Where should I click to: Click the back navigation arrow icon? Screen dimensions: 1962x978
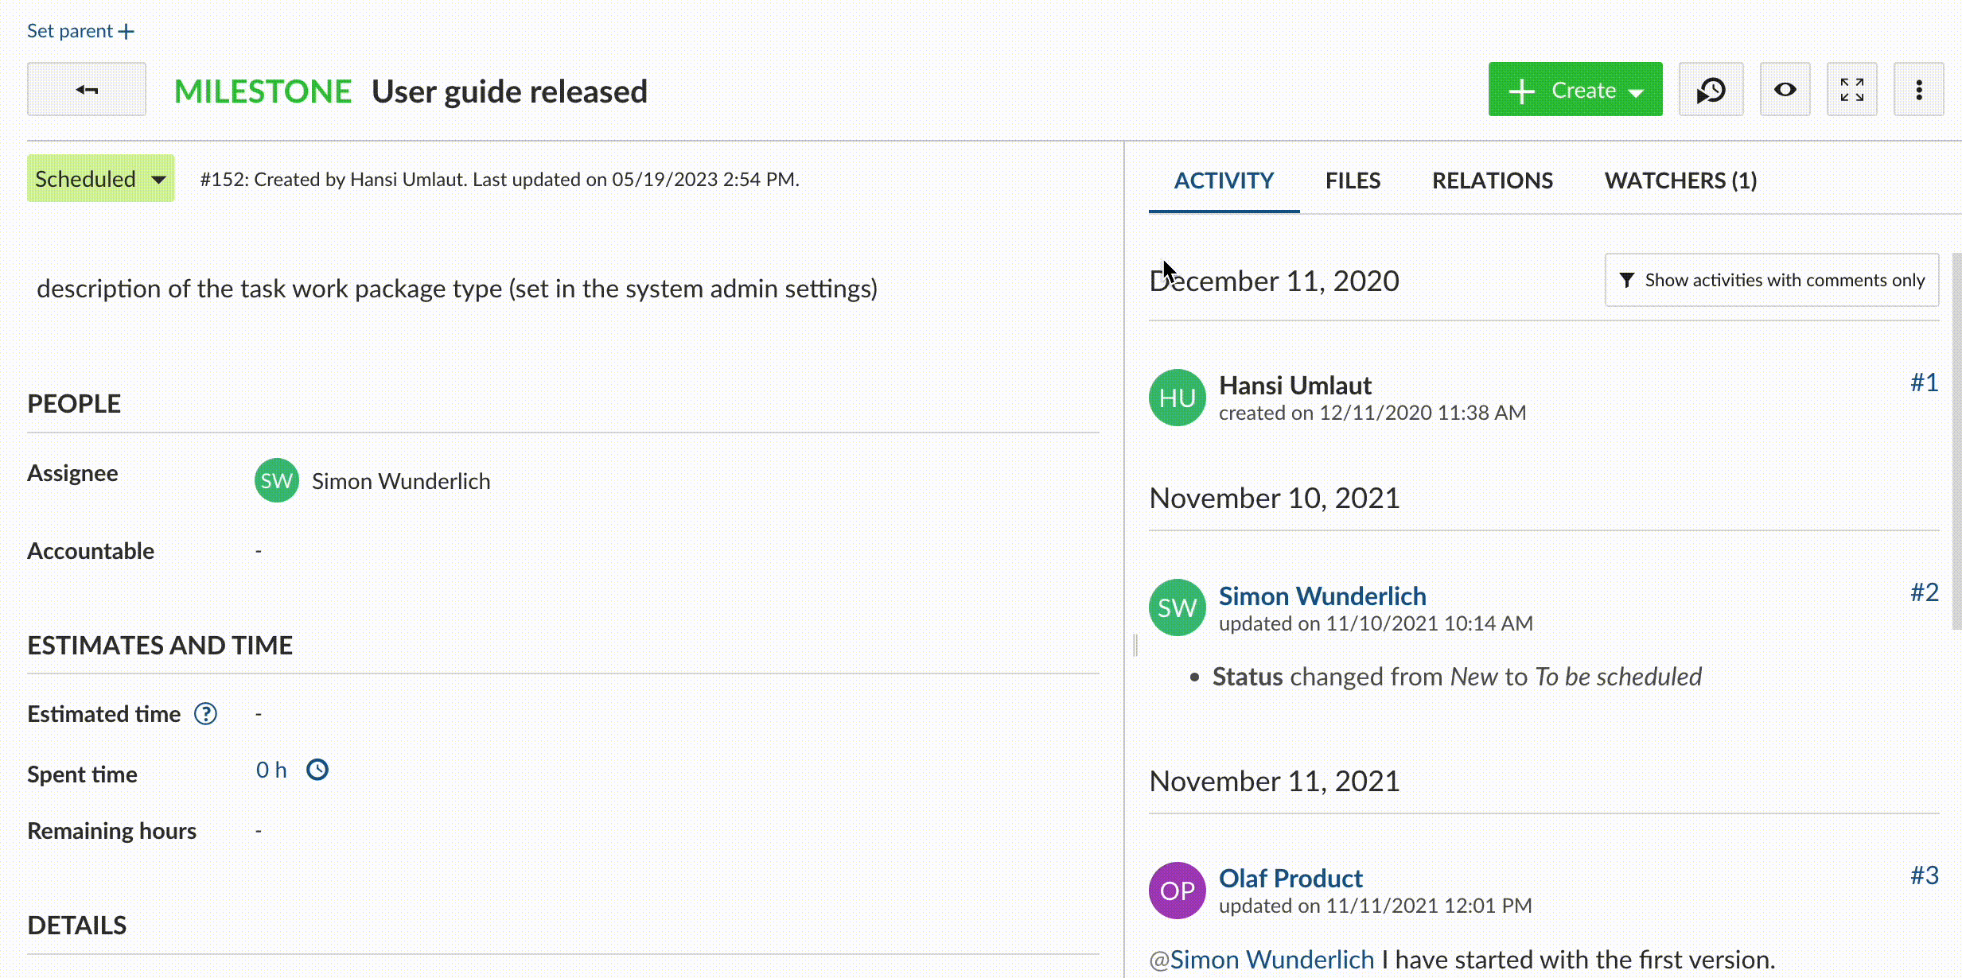click(87, 89)
